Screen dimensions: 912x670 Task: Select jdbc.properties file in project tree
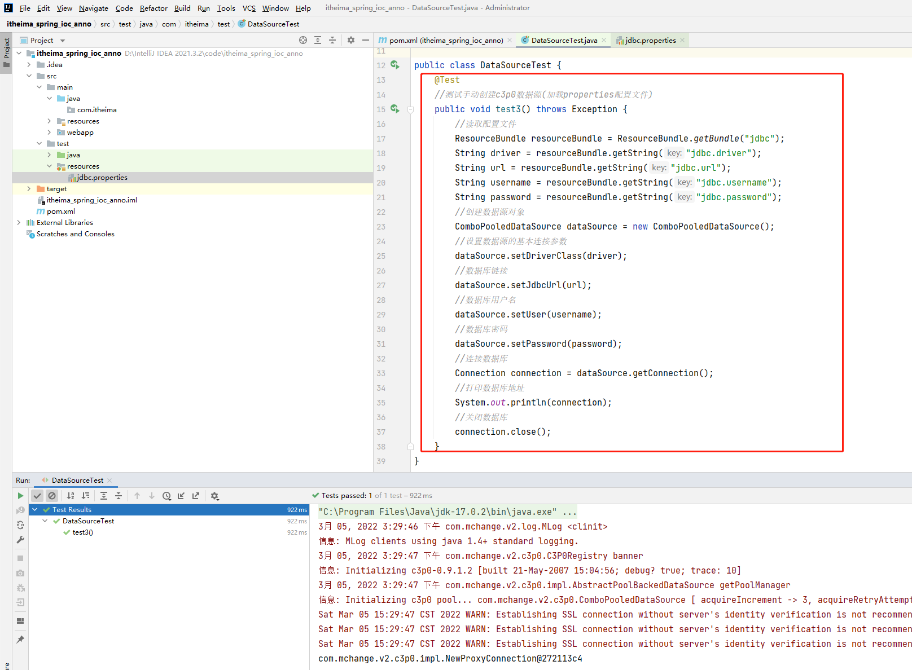[x=192, y=177]
